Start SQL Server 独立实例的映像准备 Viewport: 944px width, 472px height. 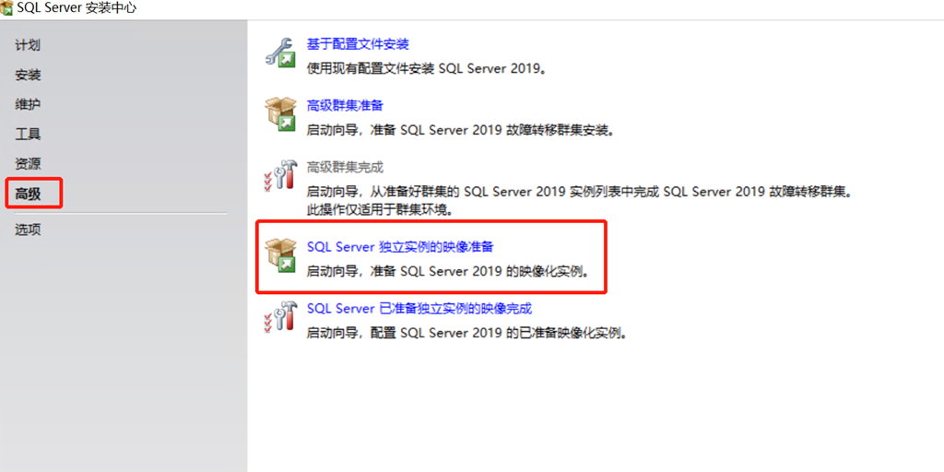point(400,247)
